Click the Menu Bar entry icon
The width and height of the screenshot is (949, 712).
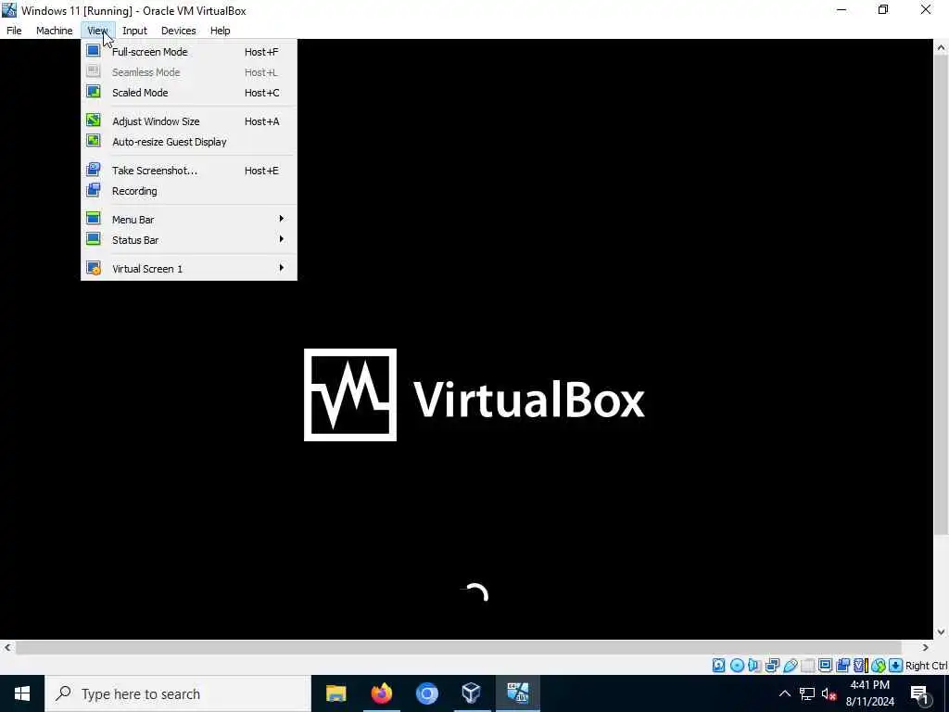[x=94, y=219]
